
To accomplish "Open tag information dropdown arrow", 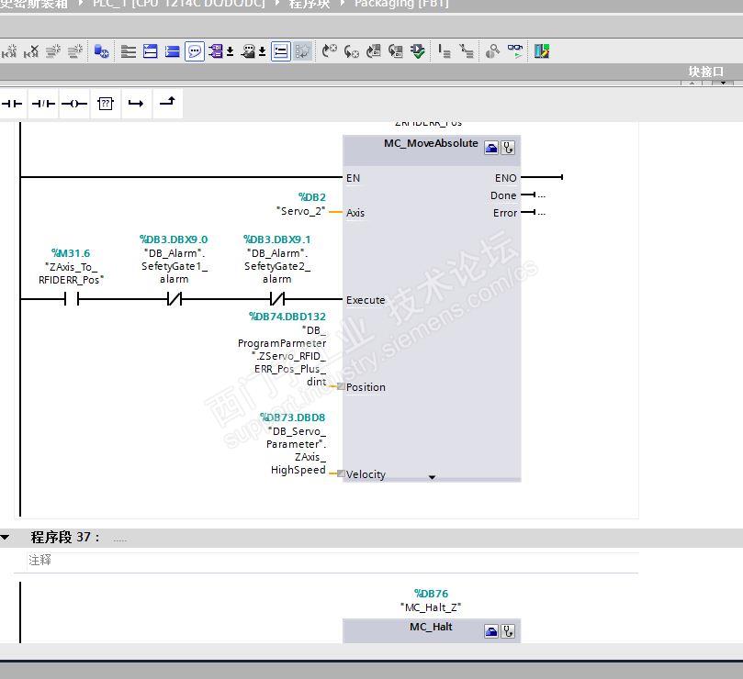I will pyautogui.click(x=262, y=51).
